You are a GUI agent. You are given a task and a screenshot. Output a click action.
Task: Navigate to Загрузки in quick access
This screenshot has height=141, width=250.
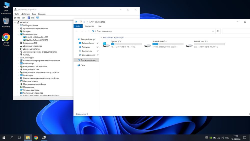(86, 47)
